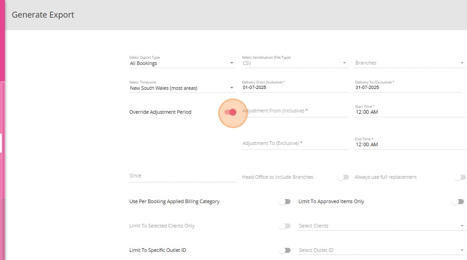Click the Delivery To (Exclusive) date field
The image size is (467, 260).
[408, 88]
